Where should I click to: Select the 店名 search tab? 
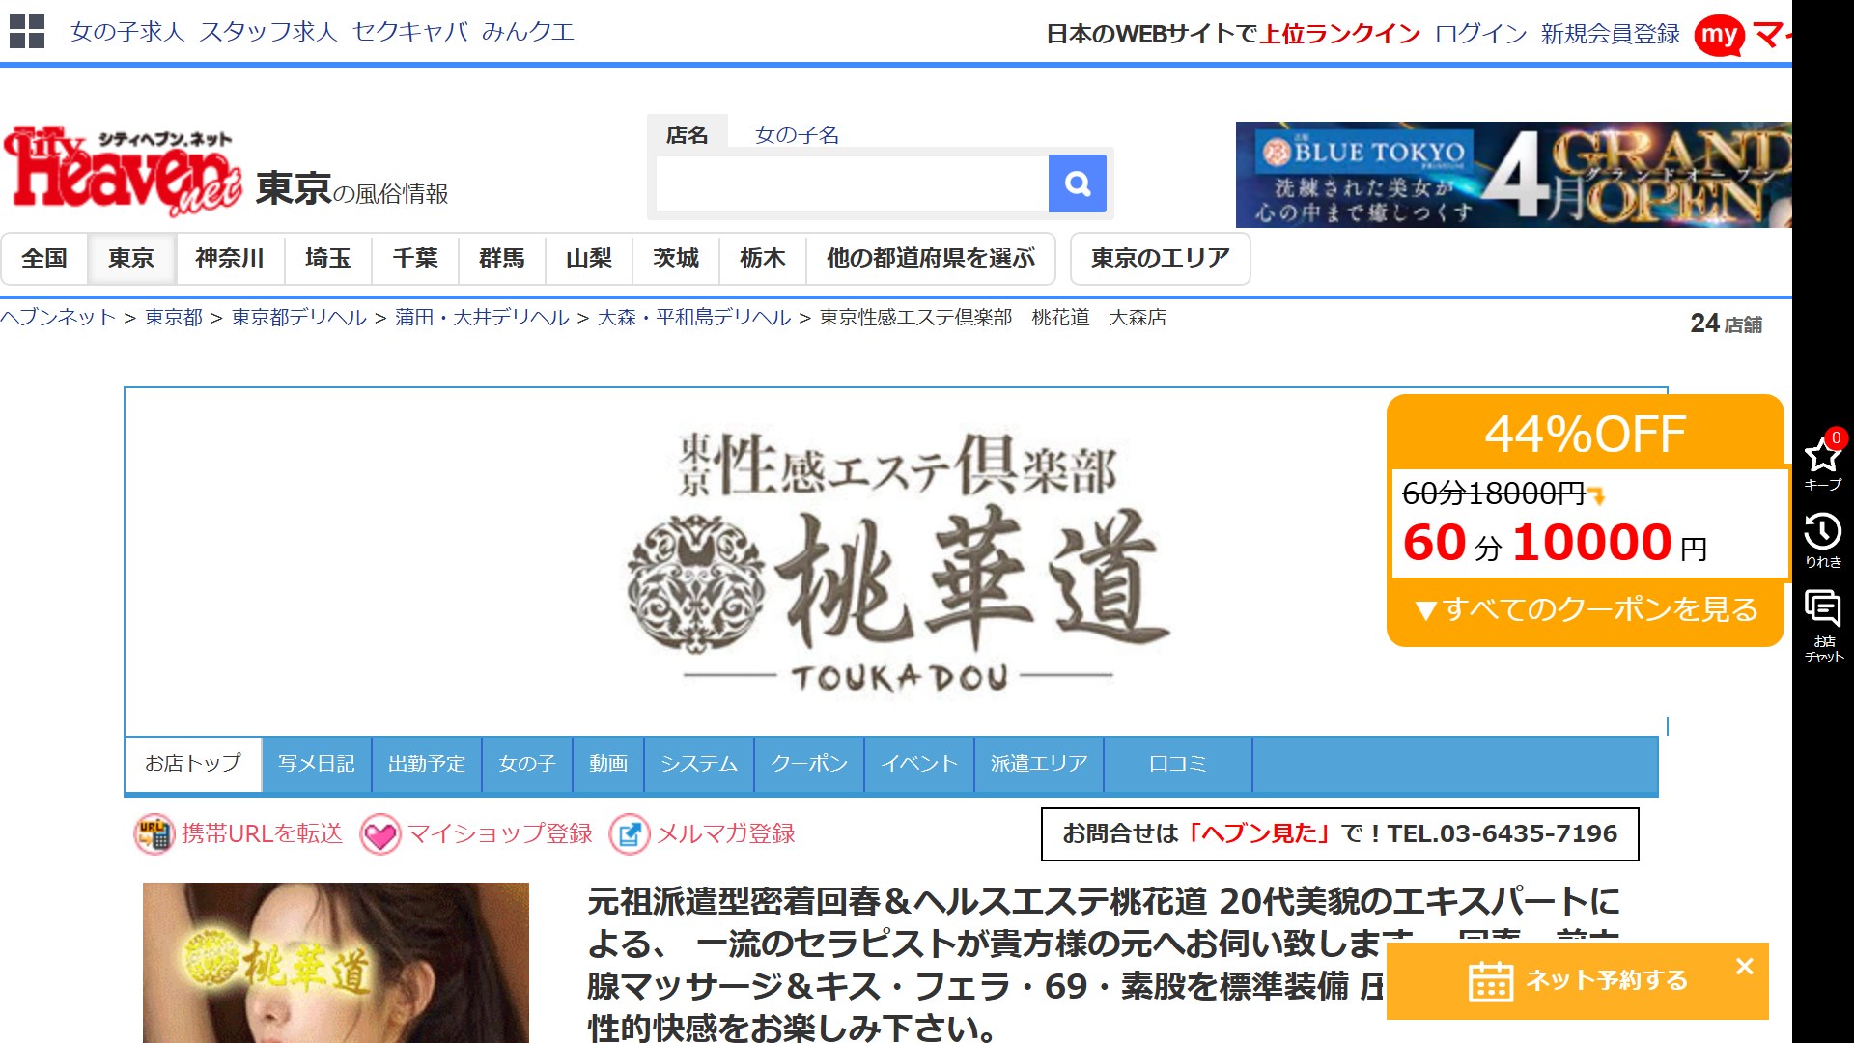pyautogui.click(x=687, y=135)
